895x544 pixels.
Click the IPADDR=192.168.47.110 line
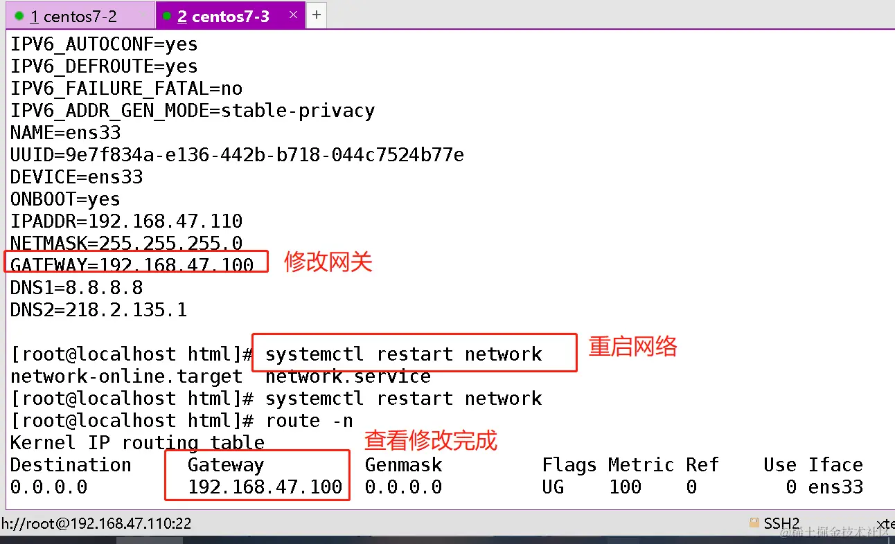(x=127, y=221)
